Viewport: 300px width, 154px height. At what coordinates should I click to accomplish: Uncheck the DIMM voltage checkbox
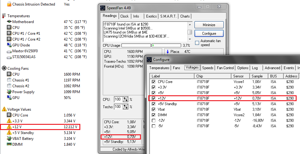pos(154,115)
